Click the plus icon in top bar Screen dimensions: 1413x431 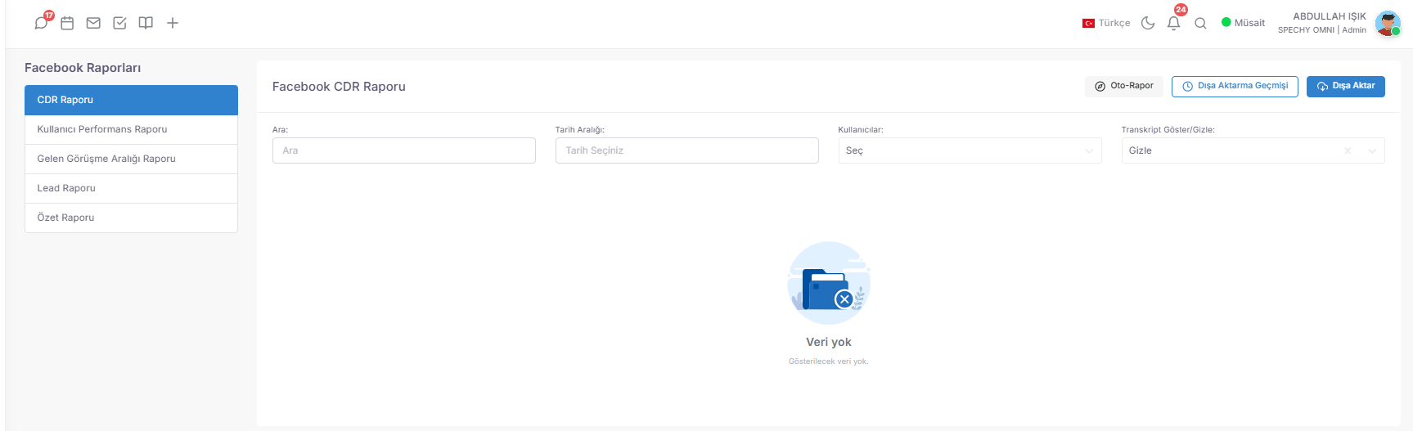(173, 23)
